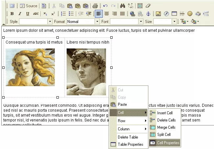Insert an anchor
The width and height of the screenshot is (214, 149).
pyautogui.click(x=148, y=14)
